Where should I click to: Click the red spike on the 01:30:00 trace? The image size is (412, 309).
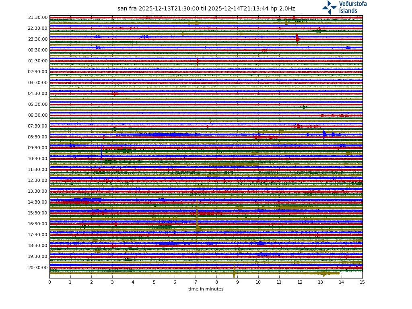[x=198, y=62]
